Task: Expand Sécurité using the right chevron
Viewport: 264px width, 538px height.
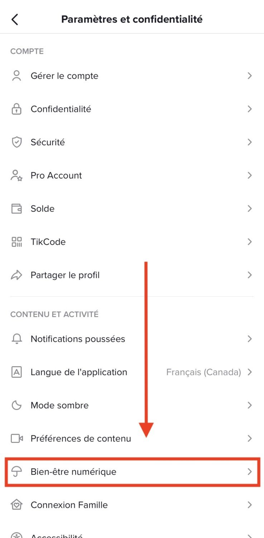Action: click(250, 142)
